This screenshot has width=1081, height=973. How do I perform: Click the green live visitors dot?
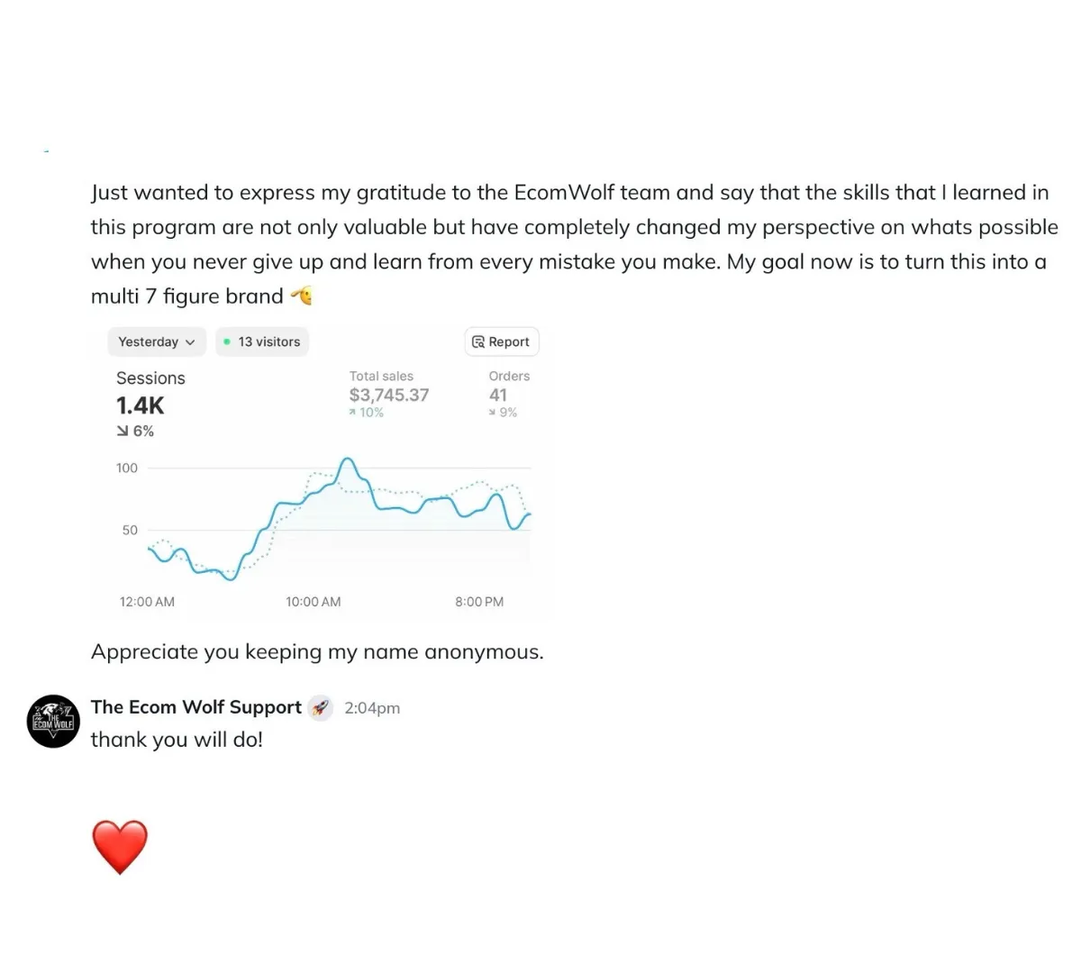[227, 341]
